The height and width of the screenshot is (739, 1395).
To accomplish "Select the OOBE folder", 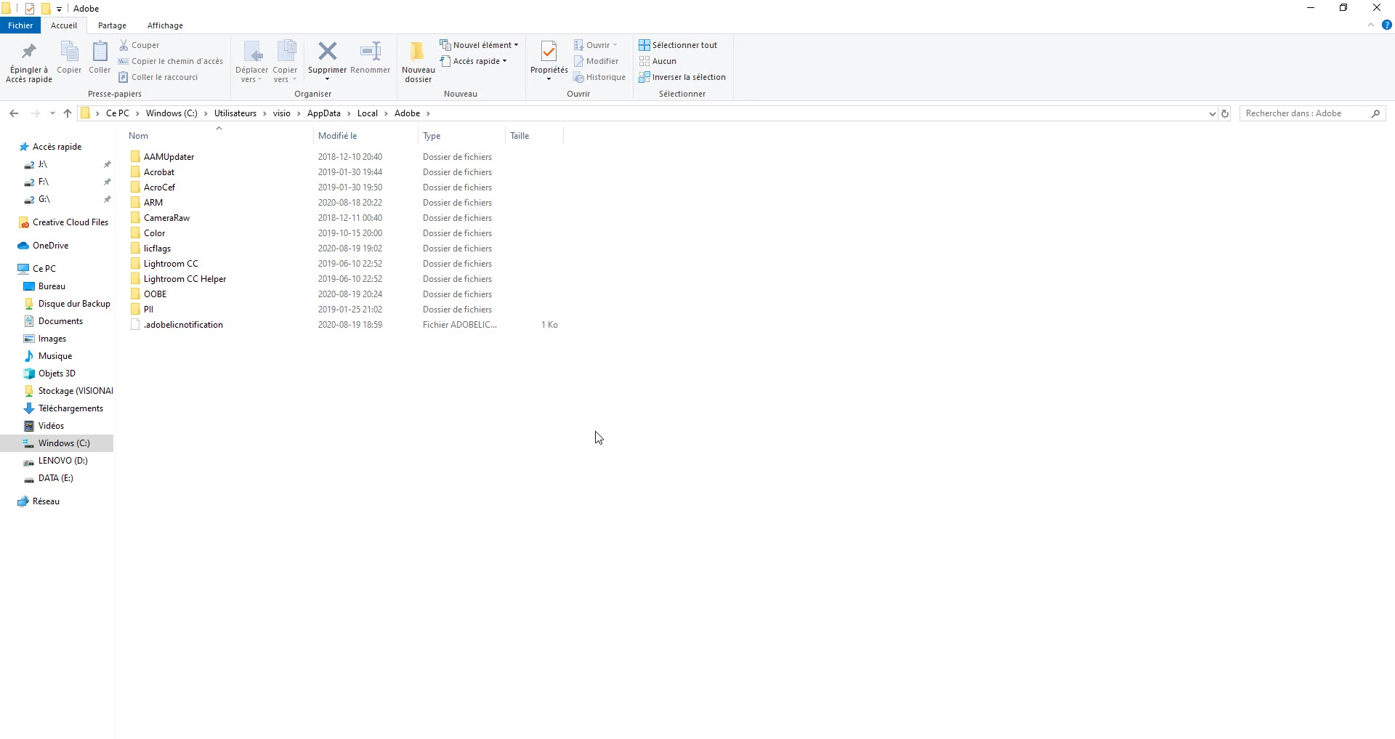I will [x=155, y=294].
